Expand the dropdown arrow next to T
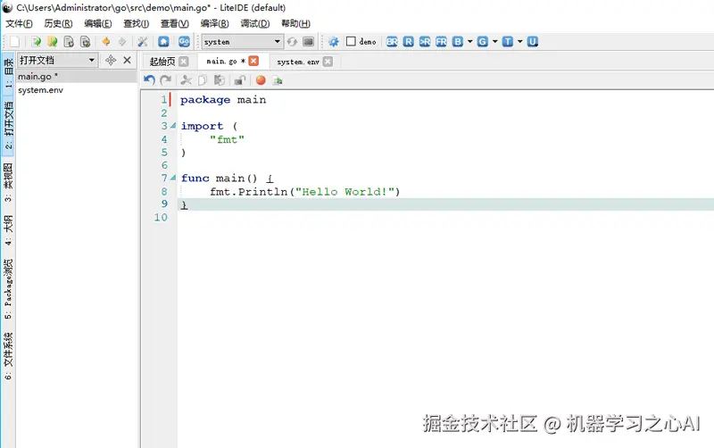Viewport: 714px width, 448px height. pyautogui.click(x=519, y=42)
